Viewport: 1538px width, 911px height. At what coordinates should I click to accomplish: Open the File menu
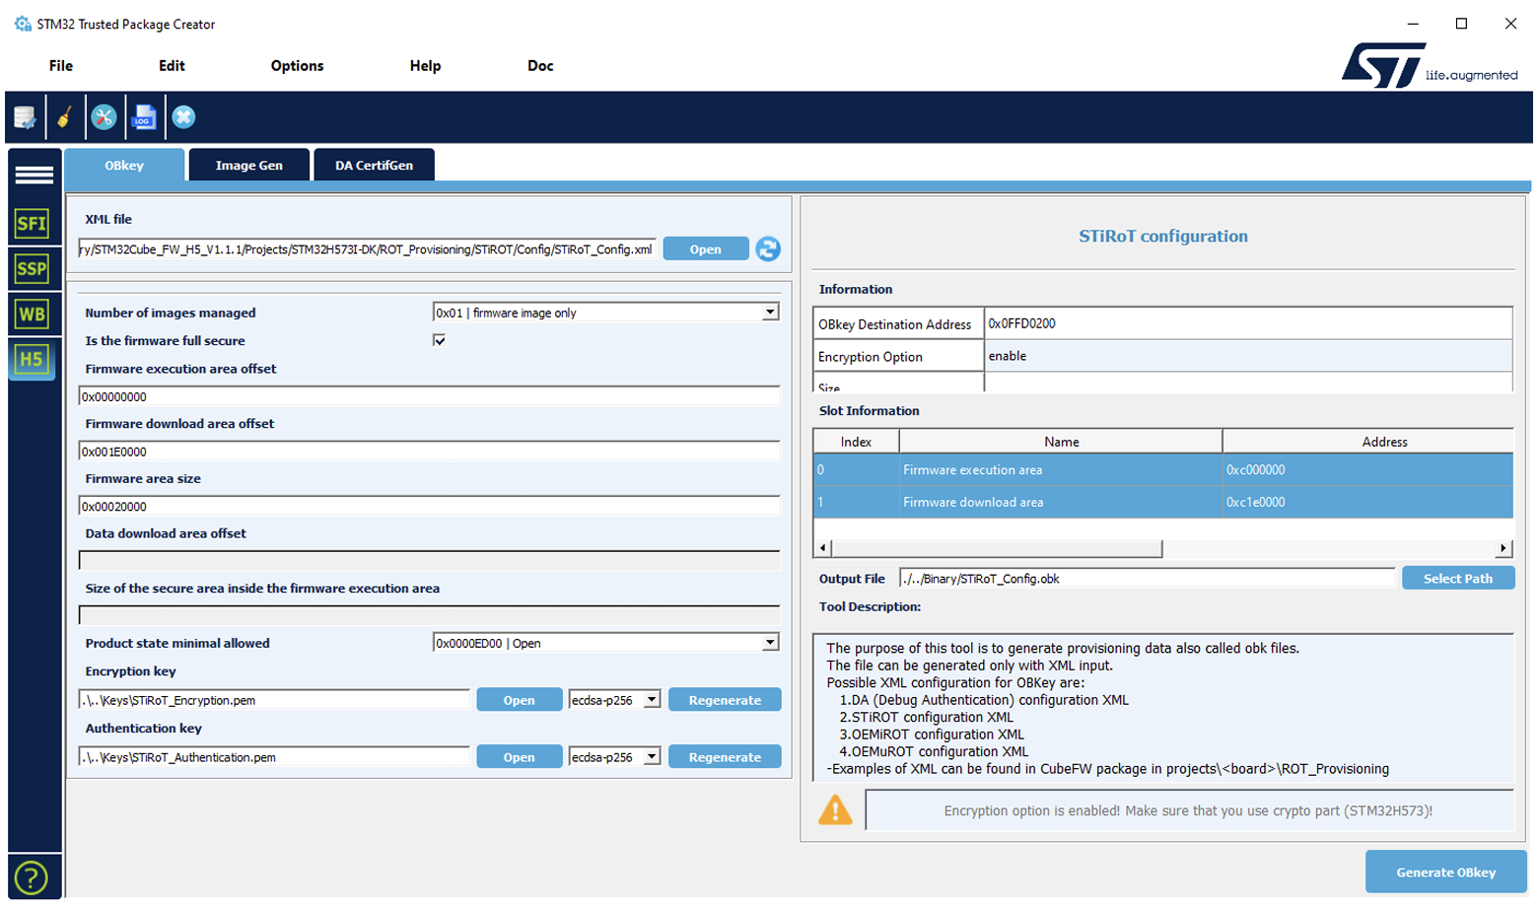click(x=61, y=66)
